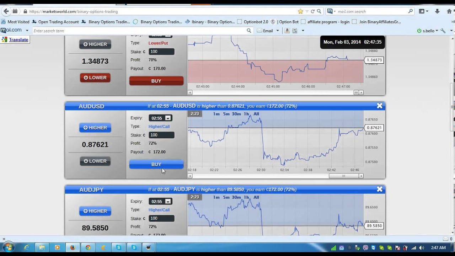
Task: Open the Amazon toolbar icon
Action: 287,31
